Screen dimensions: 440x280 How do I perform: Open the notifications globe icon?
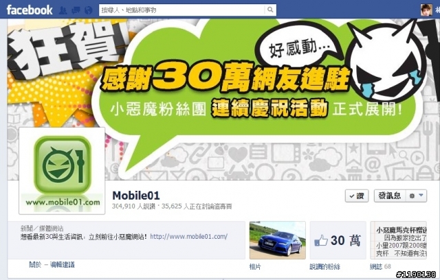click(89, 10)
